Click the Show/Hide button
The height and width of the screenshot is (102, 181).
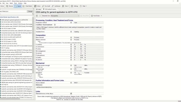[x=85, y=16]
